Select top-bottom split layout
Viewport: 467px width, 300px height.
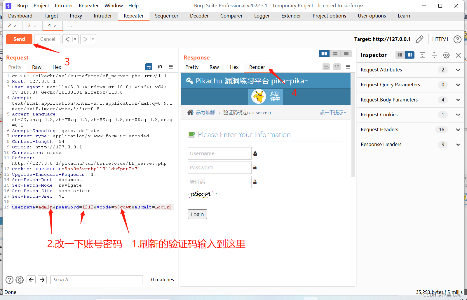[x=335, y=54]
